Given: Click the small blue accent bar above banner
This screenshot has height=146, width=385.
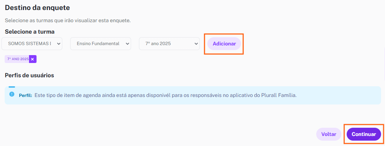Looking at the screenshot, I should tap(12, 87).
